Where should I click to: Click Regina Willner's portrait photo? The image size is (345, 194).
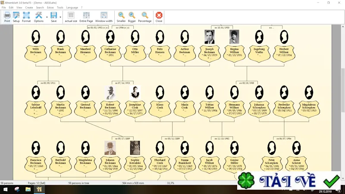(x=234, y=37)
